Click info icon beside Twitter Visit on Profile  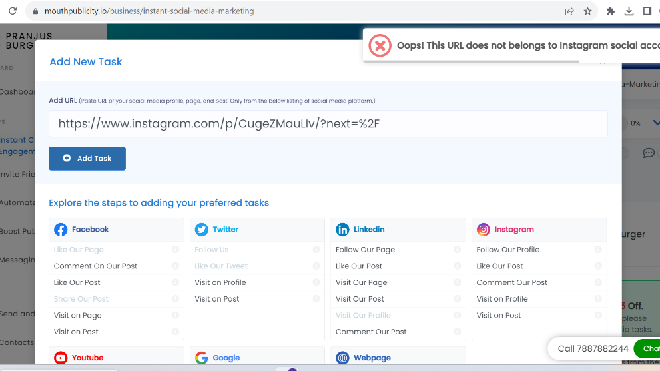tap(316, 282)
